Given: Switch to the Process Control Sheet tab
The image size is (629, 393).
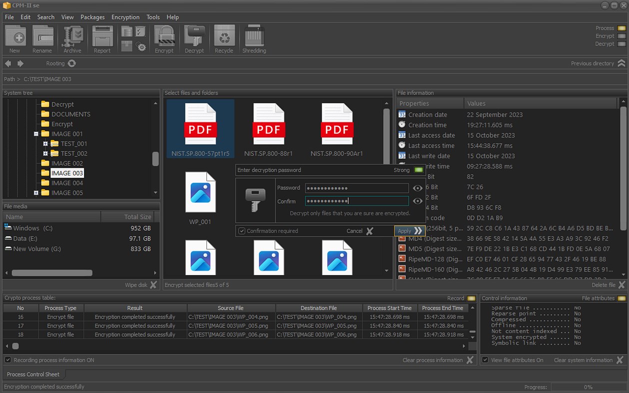Looking at the screenshot, I should coord(33,374).
